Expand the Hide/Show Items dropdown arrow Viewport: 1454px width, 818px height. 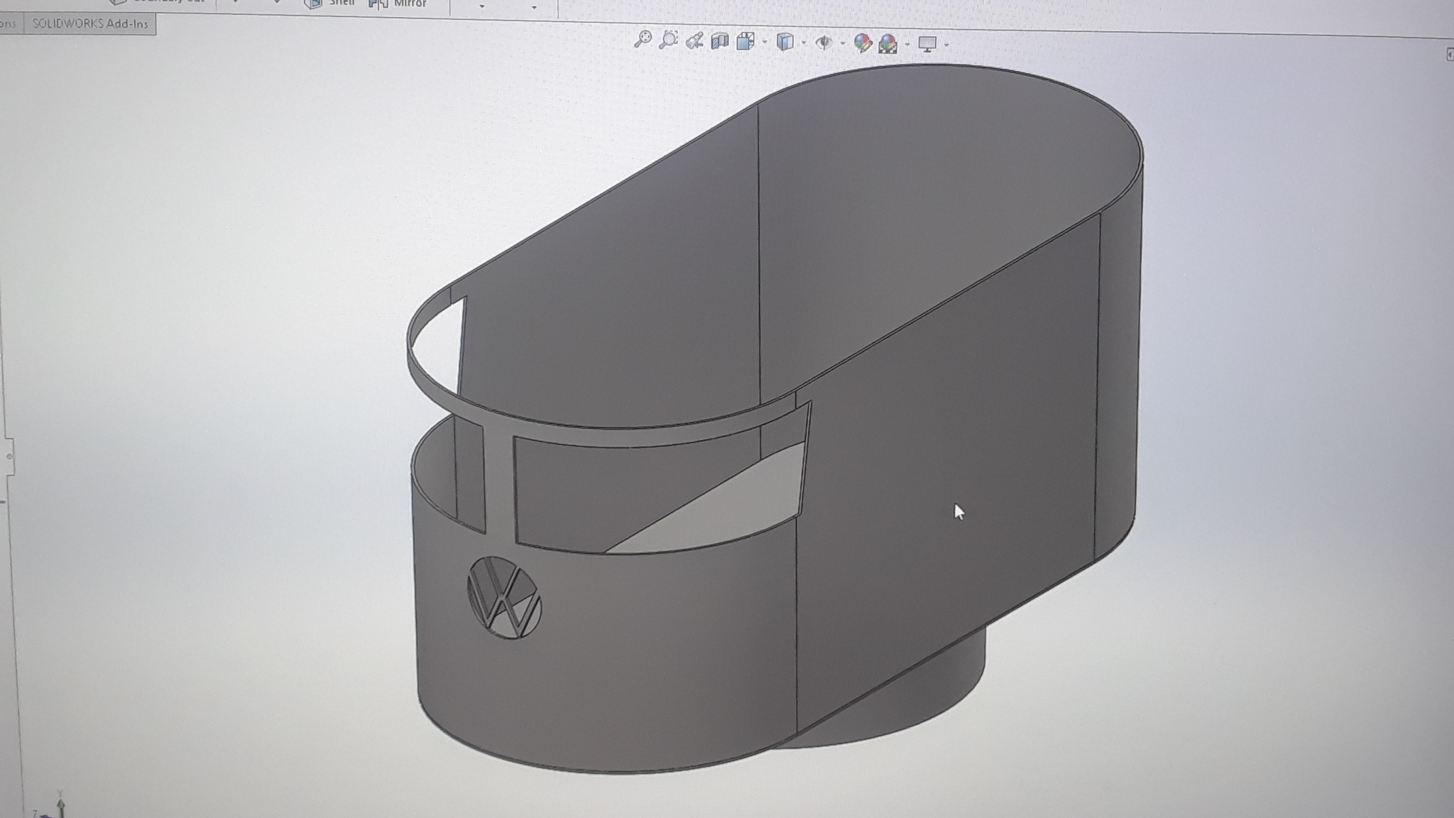pos(843,44)
